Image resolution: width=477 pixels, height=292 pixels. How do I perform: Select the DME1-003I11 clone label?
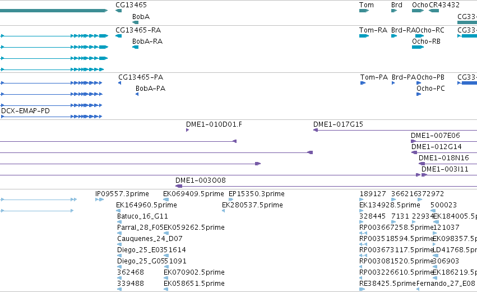(445, 169)
